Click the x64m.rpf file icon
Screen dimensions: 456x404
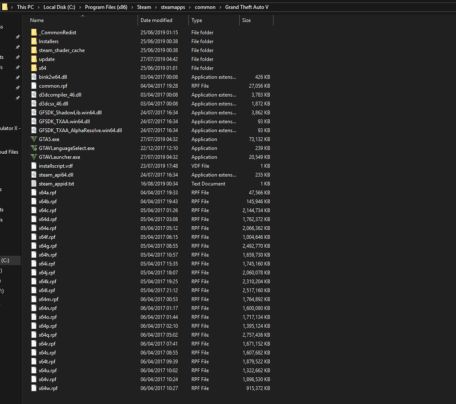click(34, 299)
